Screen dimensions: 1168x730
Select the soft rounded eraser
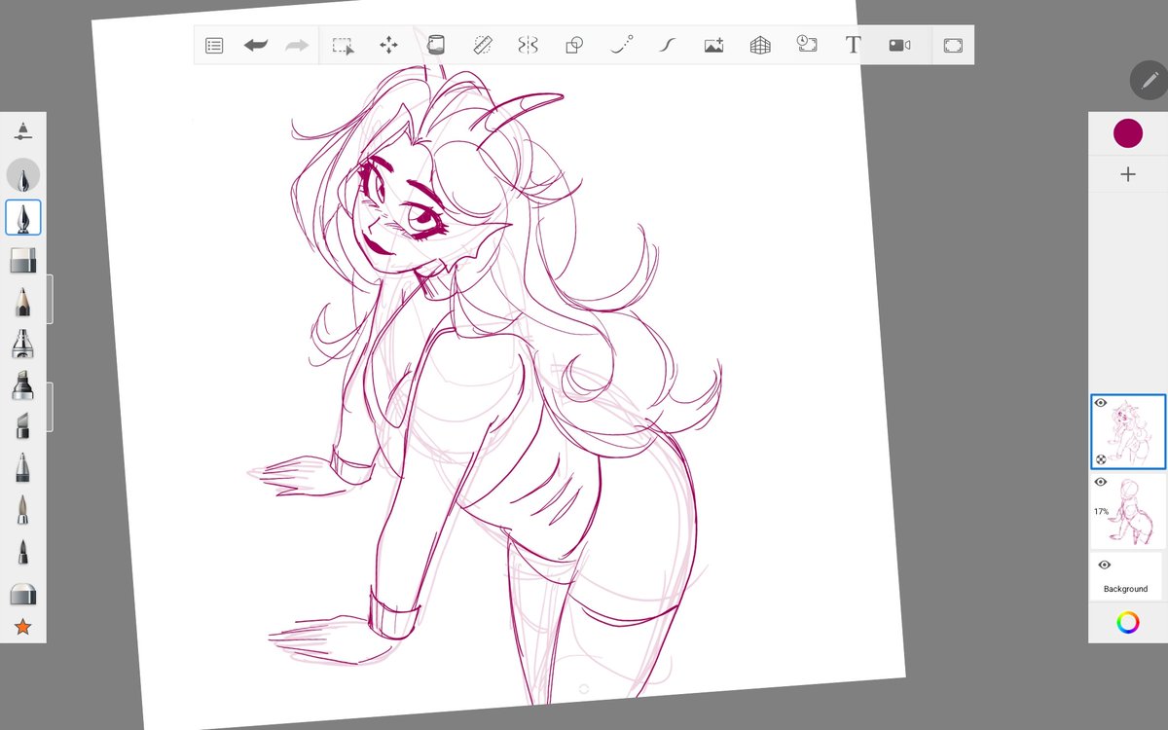tap(23, 594)
